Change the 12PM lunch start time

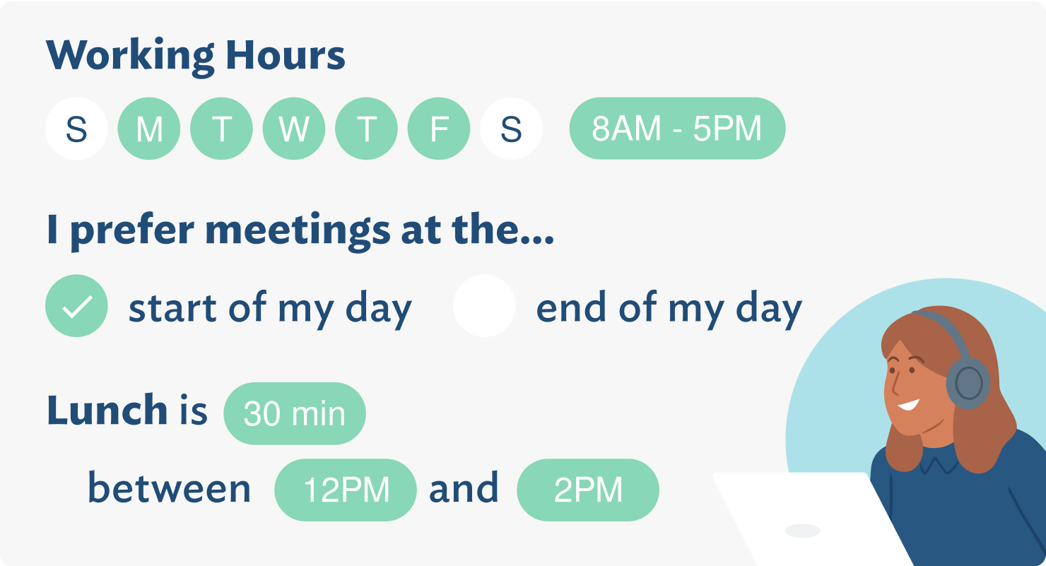(x=346, y=490)
